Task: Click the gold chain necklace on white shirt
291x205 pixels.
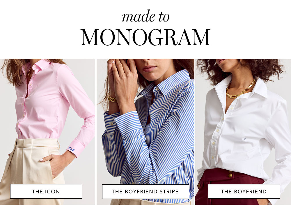Action: click(241, 90)
